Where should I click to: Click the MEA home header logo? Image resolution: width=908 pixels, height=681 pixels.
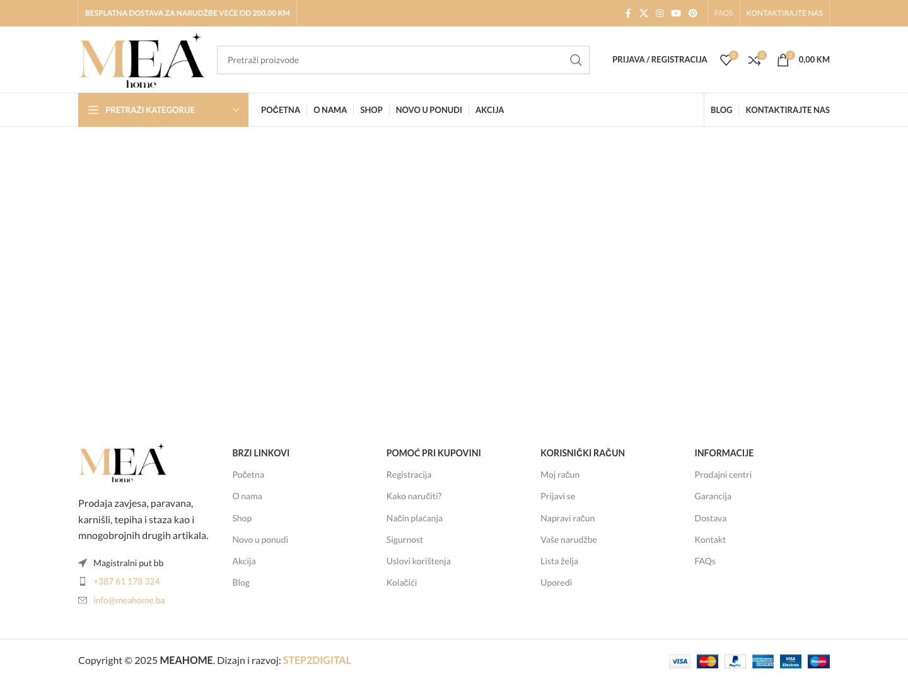(141, 60)
